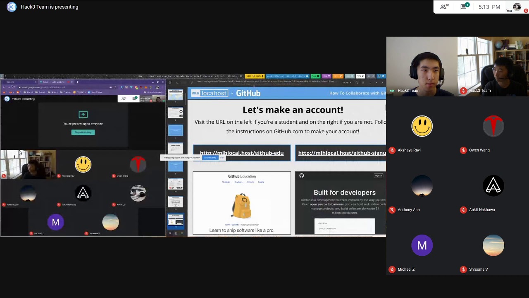Click the muted mic icon next to Michael Z
The width and height of the screenshot is (529, 298).
pos(392,269)
